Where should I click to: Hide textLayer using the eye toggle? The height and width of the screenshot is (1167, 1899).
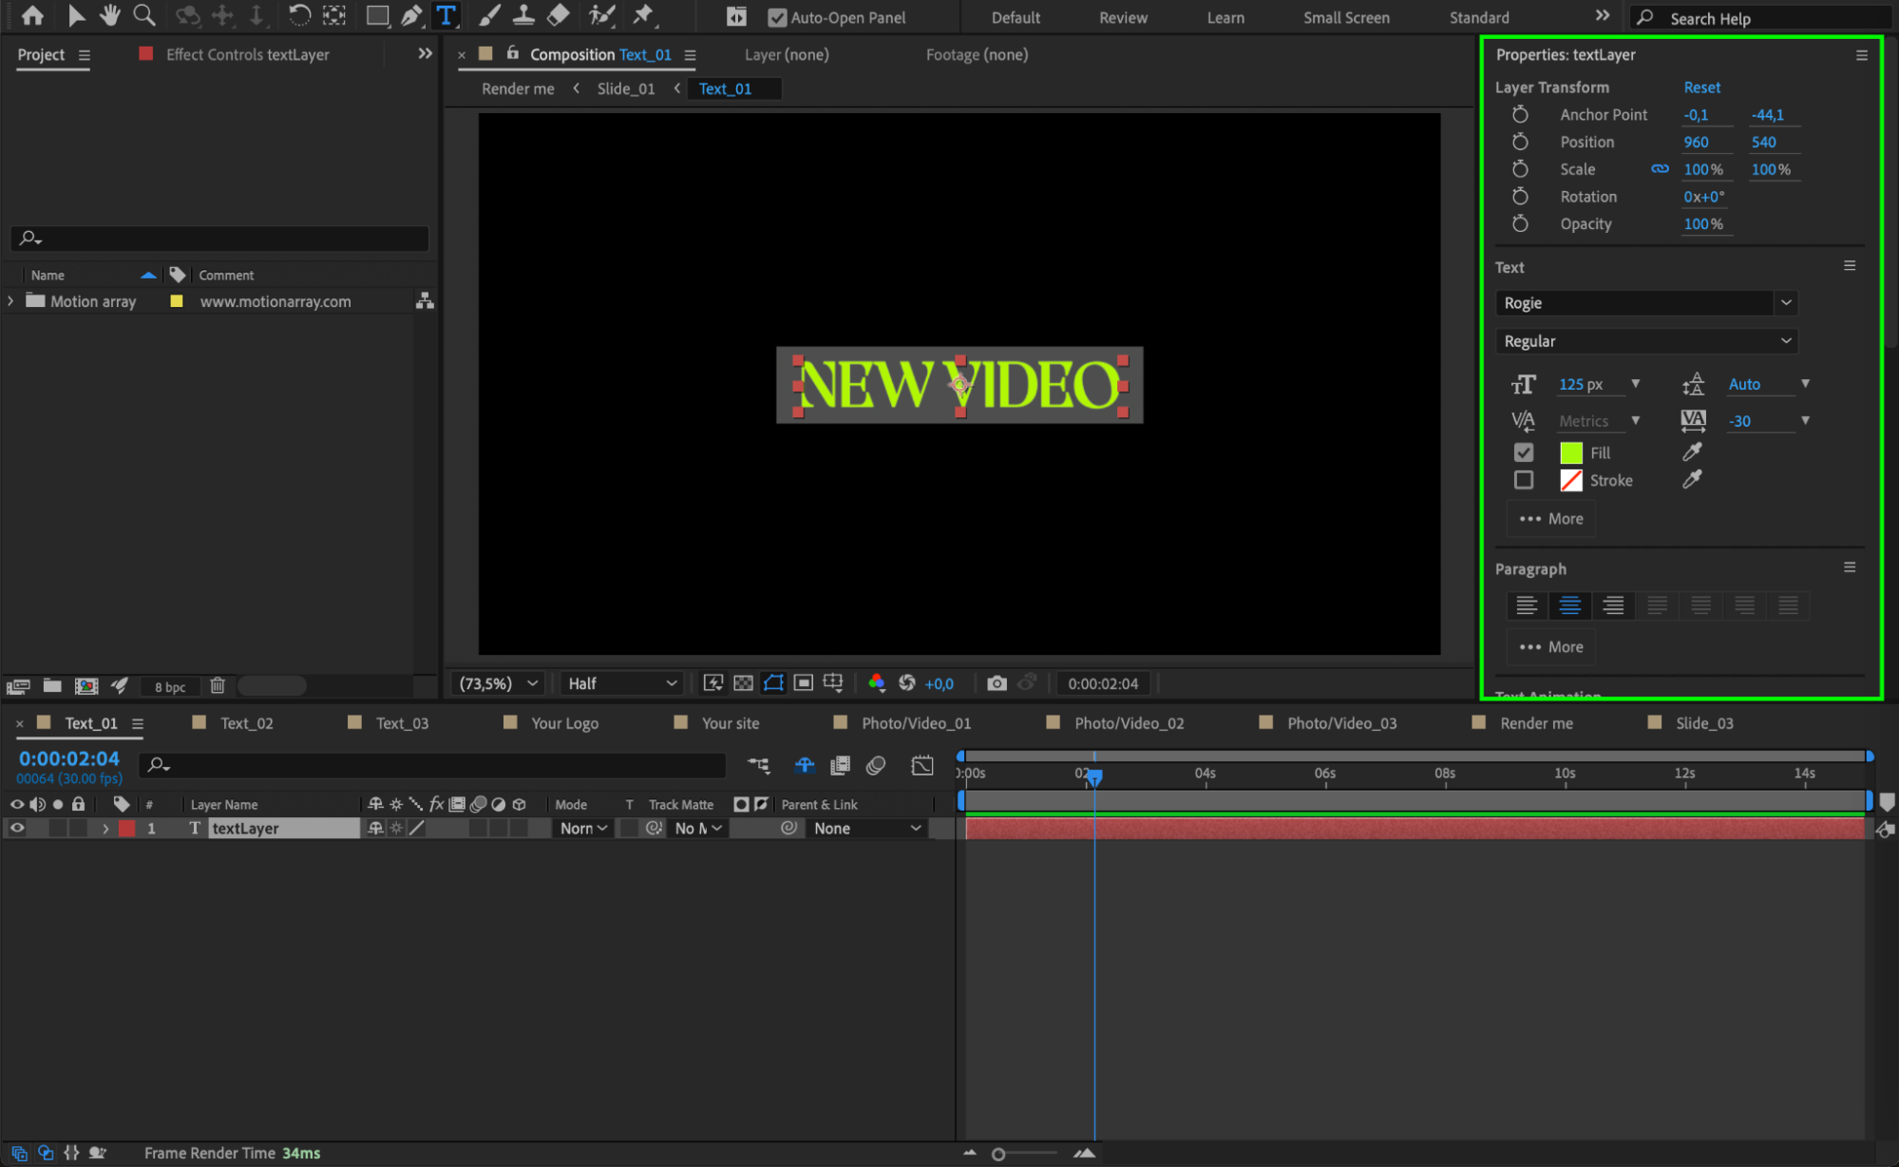tap(17, 829)
